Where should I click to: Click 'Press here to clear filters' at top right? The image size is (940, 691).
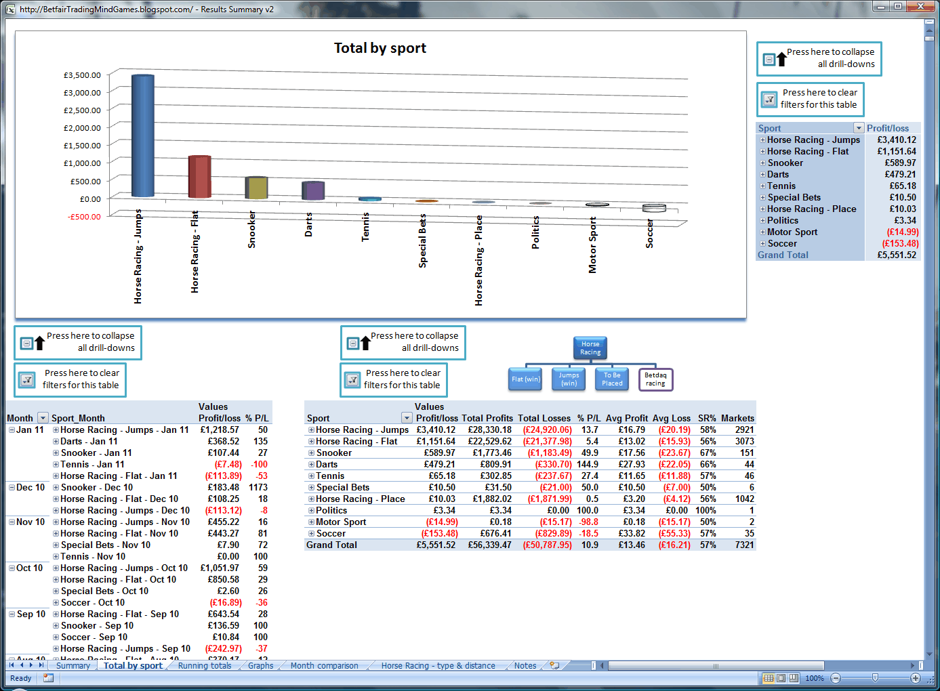click(820, 99)
